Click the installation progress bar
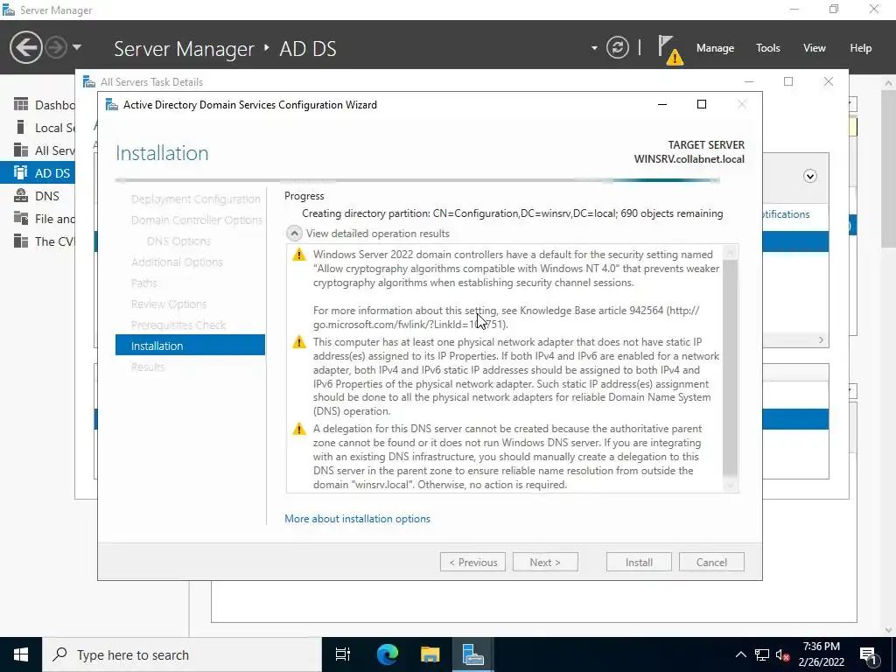Screen dimensions: 896x672 (417, 180)
